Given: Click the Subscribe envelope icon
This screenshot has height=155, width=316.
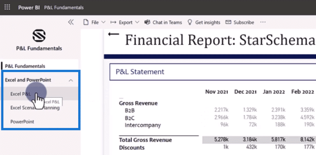Looking at the screenshot, I should tap(228, 22).
